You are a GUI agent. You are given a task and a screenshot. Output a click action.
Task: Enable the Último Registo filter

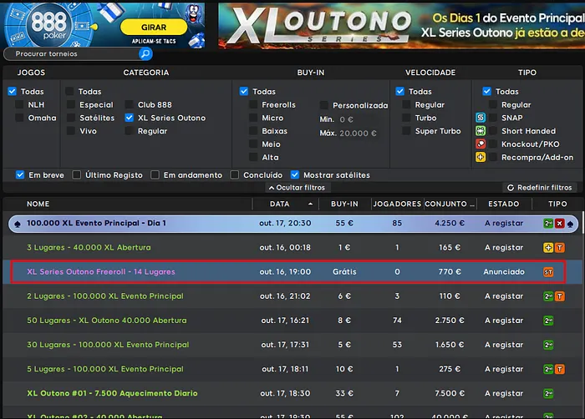click(x=77, y=174)
